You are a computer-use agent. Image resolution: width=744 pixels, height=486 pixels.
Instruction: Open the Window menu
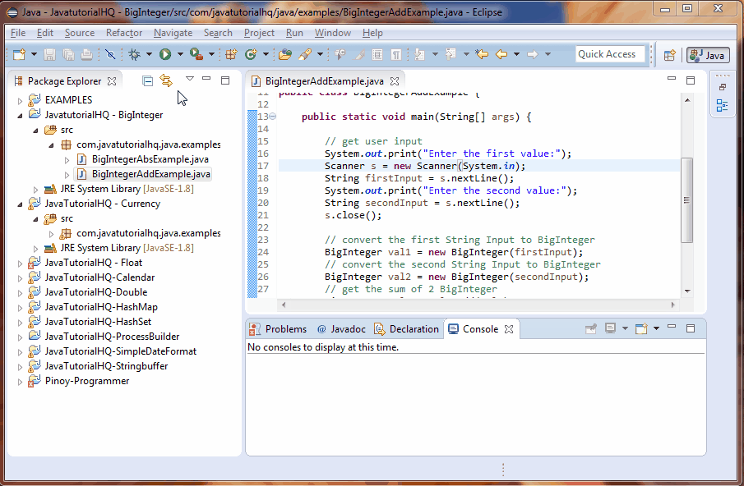click(333, 33)
